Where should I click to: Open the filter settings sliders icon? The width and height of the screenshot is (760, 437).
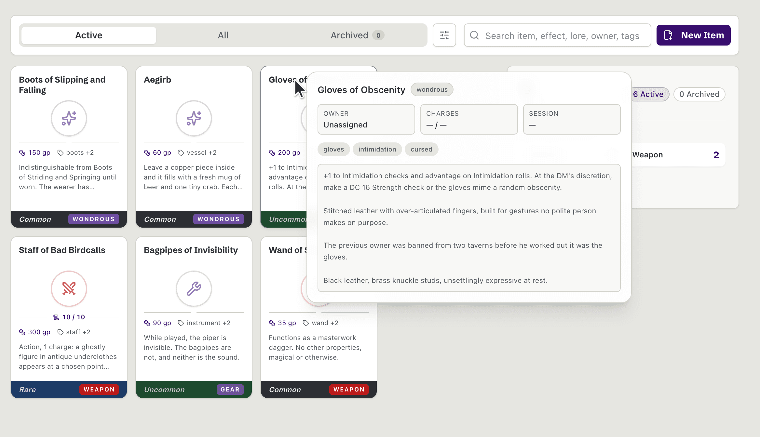444,35
